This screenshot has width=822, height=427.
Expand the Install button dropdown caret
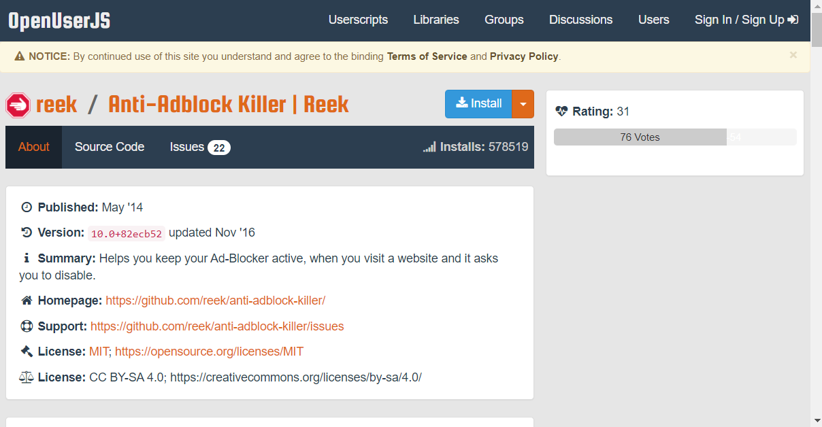click(523, 104)
